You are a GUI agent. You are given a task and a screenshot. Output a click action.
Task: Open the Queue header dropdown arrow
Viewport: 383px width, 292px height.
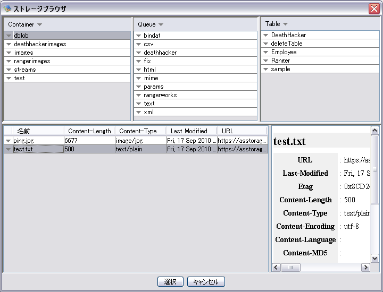tap(161, 24)
